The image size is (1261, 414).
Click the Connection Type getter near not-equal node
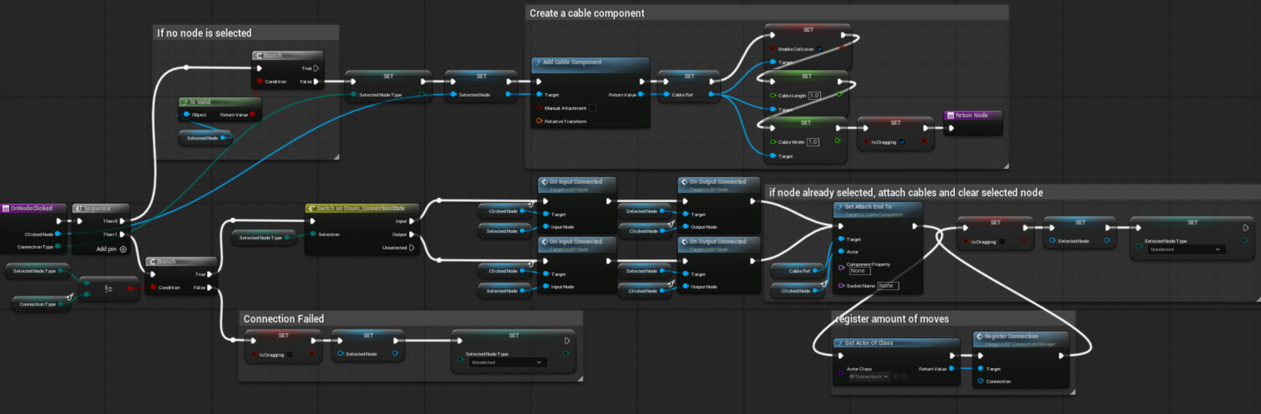[x=41, y=304]
